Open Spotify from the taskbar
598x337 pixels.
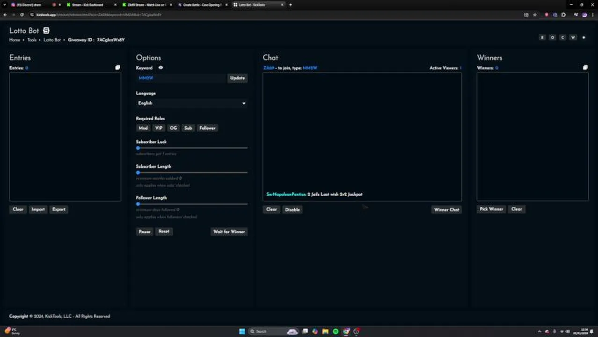(x=335, y=331)
